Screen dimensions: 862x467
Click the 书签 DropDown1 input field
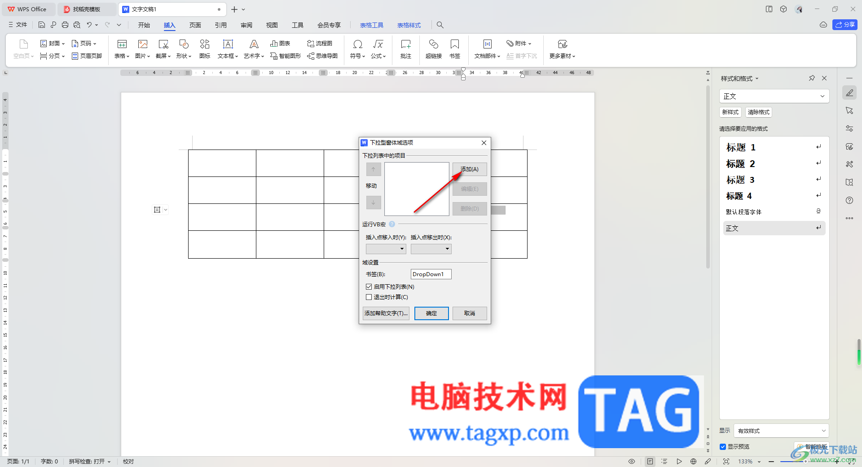pyautogui.click(x=431, y=274)
